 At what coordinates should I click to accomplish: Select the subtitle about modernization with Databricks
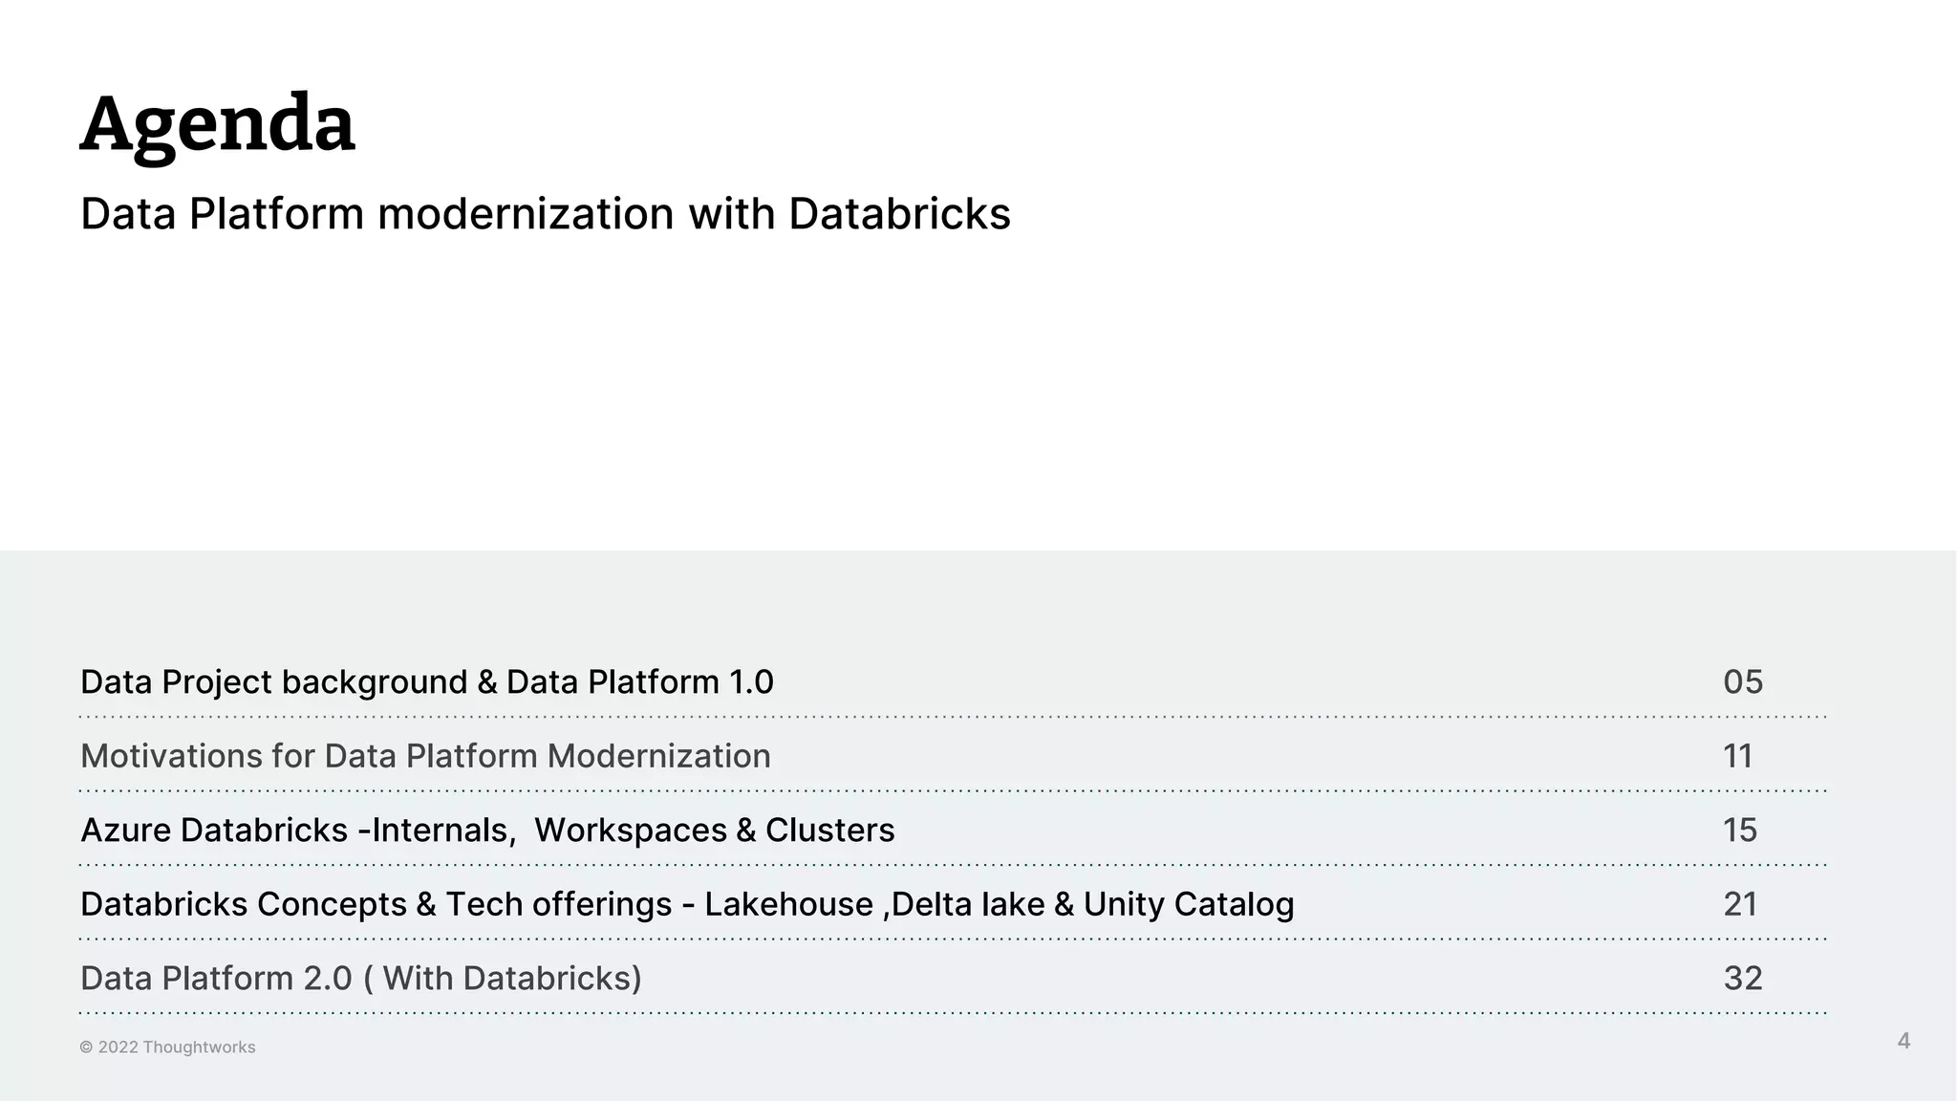pos(545,213)
